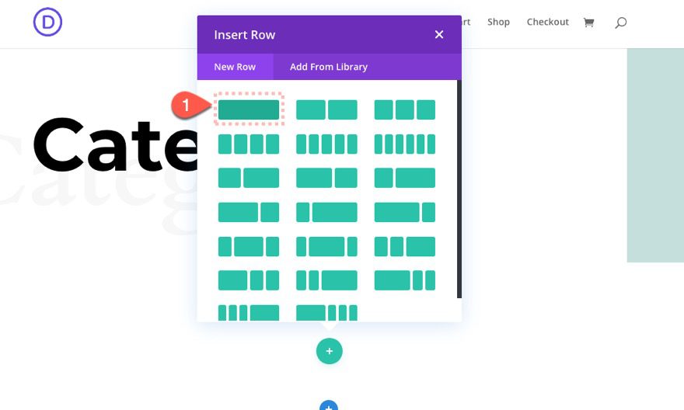Choose the three-quarters, narrow right column layout
The width and height of the screenshot is (684, 410).
(x=404, y=212)
